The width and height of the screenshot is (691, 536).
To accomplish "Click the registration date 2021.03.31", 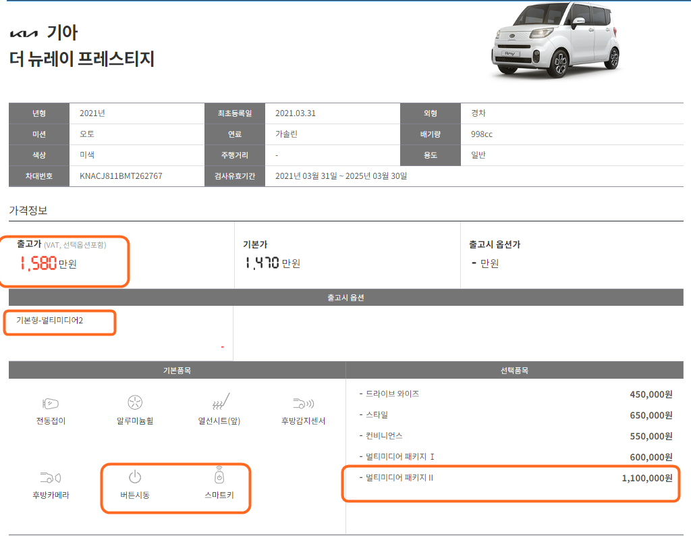I will pyautogui.click(x=296, y=113).
